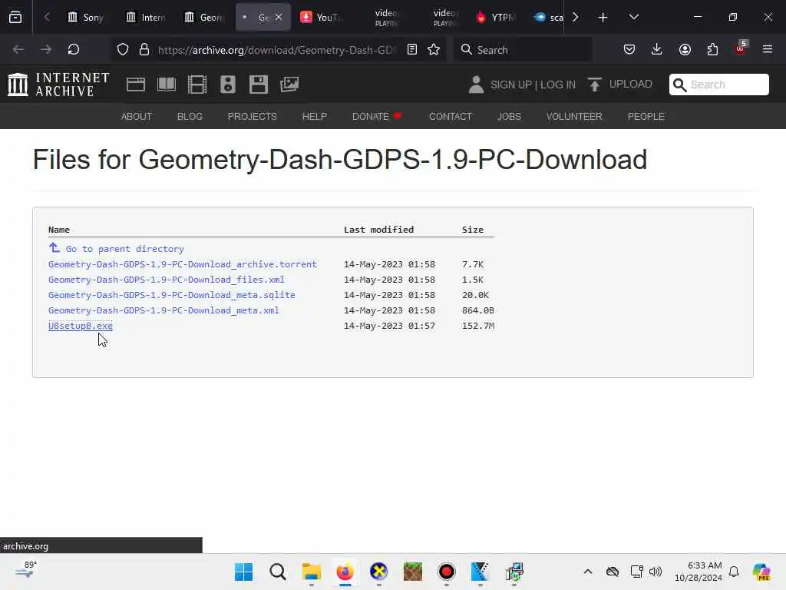
Task: Open Archive audio speaker icon
Action: click(227, 85)
